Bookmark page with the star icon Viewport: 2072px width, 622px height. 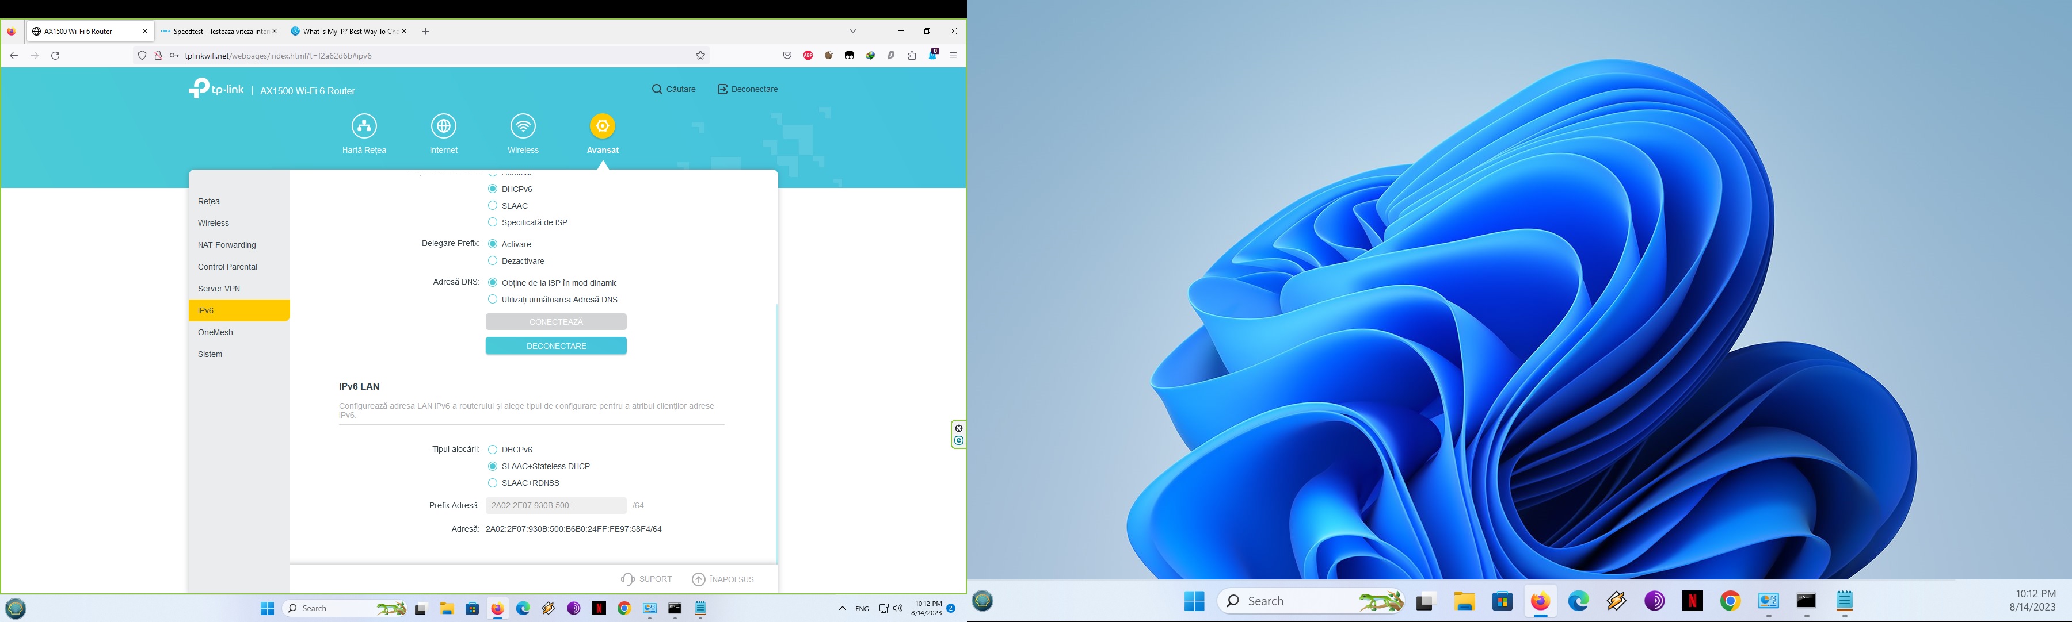click(x=700, y=55)
